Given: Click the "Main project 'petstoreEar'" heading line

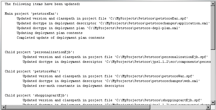Looking at the screenshot, I should (32, 14).
